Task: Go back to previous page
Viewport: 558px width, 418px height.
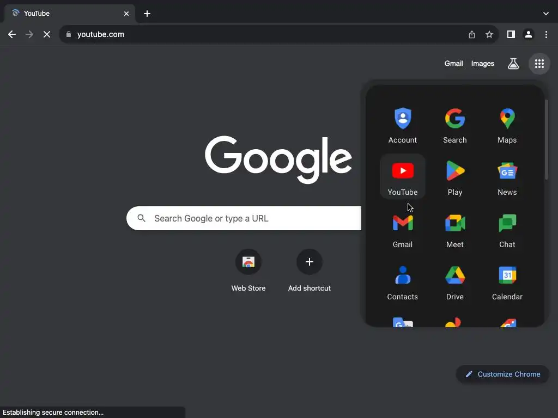Action: [12, 34]
